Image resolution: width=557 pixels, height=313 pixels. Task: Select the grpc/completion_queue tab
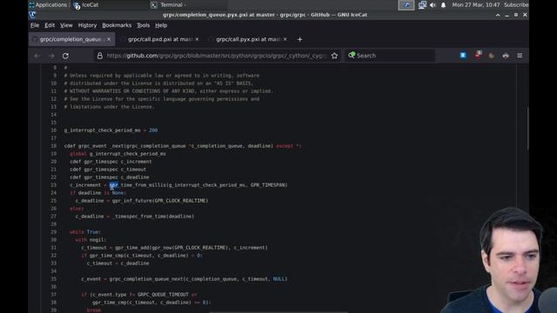[x=71, y=39]
